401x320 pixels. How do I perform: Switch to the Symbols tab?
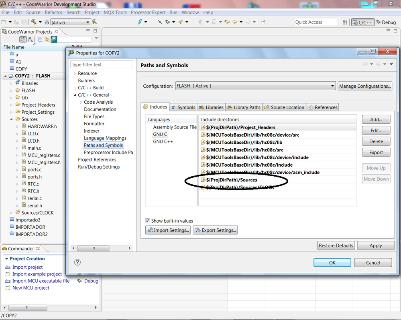[x=183, y=107]
